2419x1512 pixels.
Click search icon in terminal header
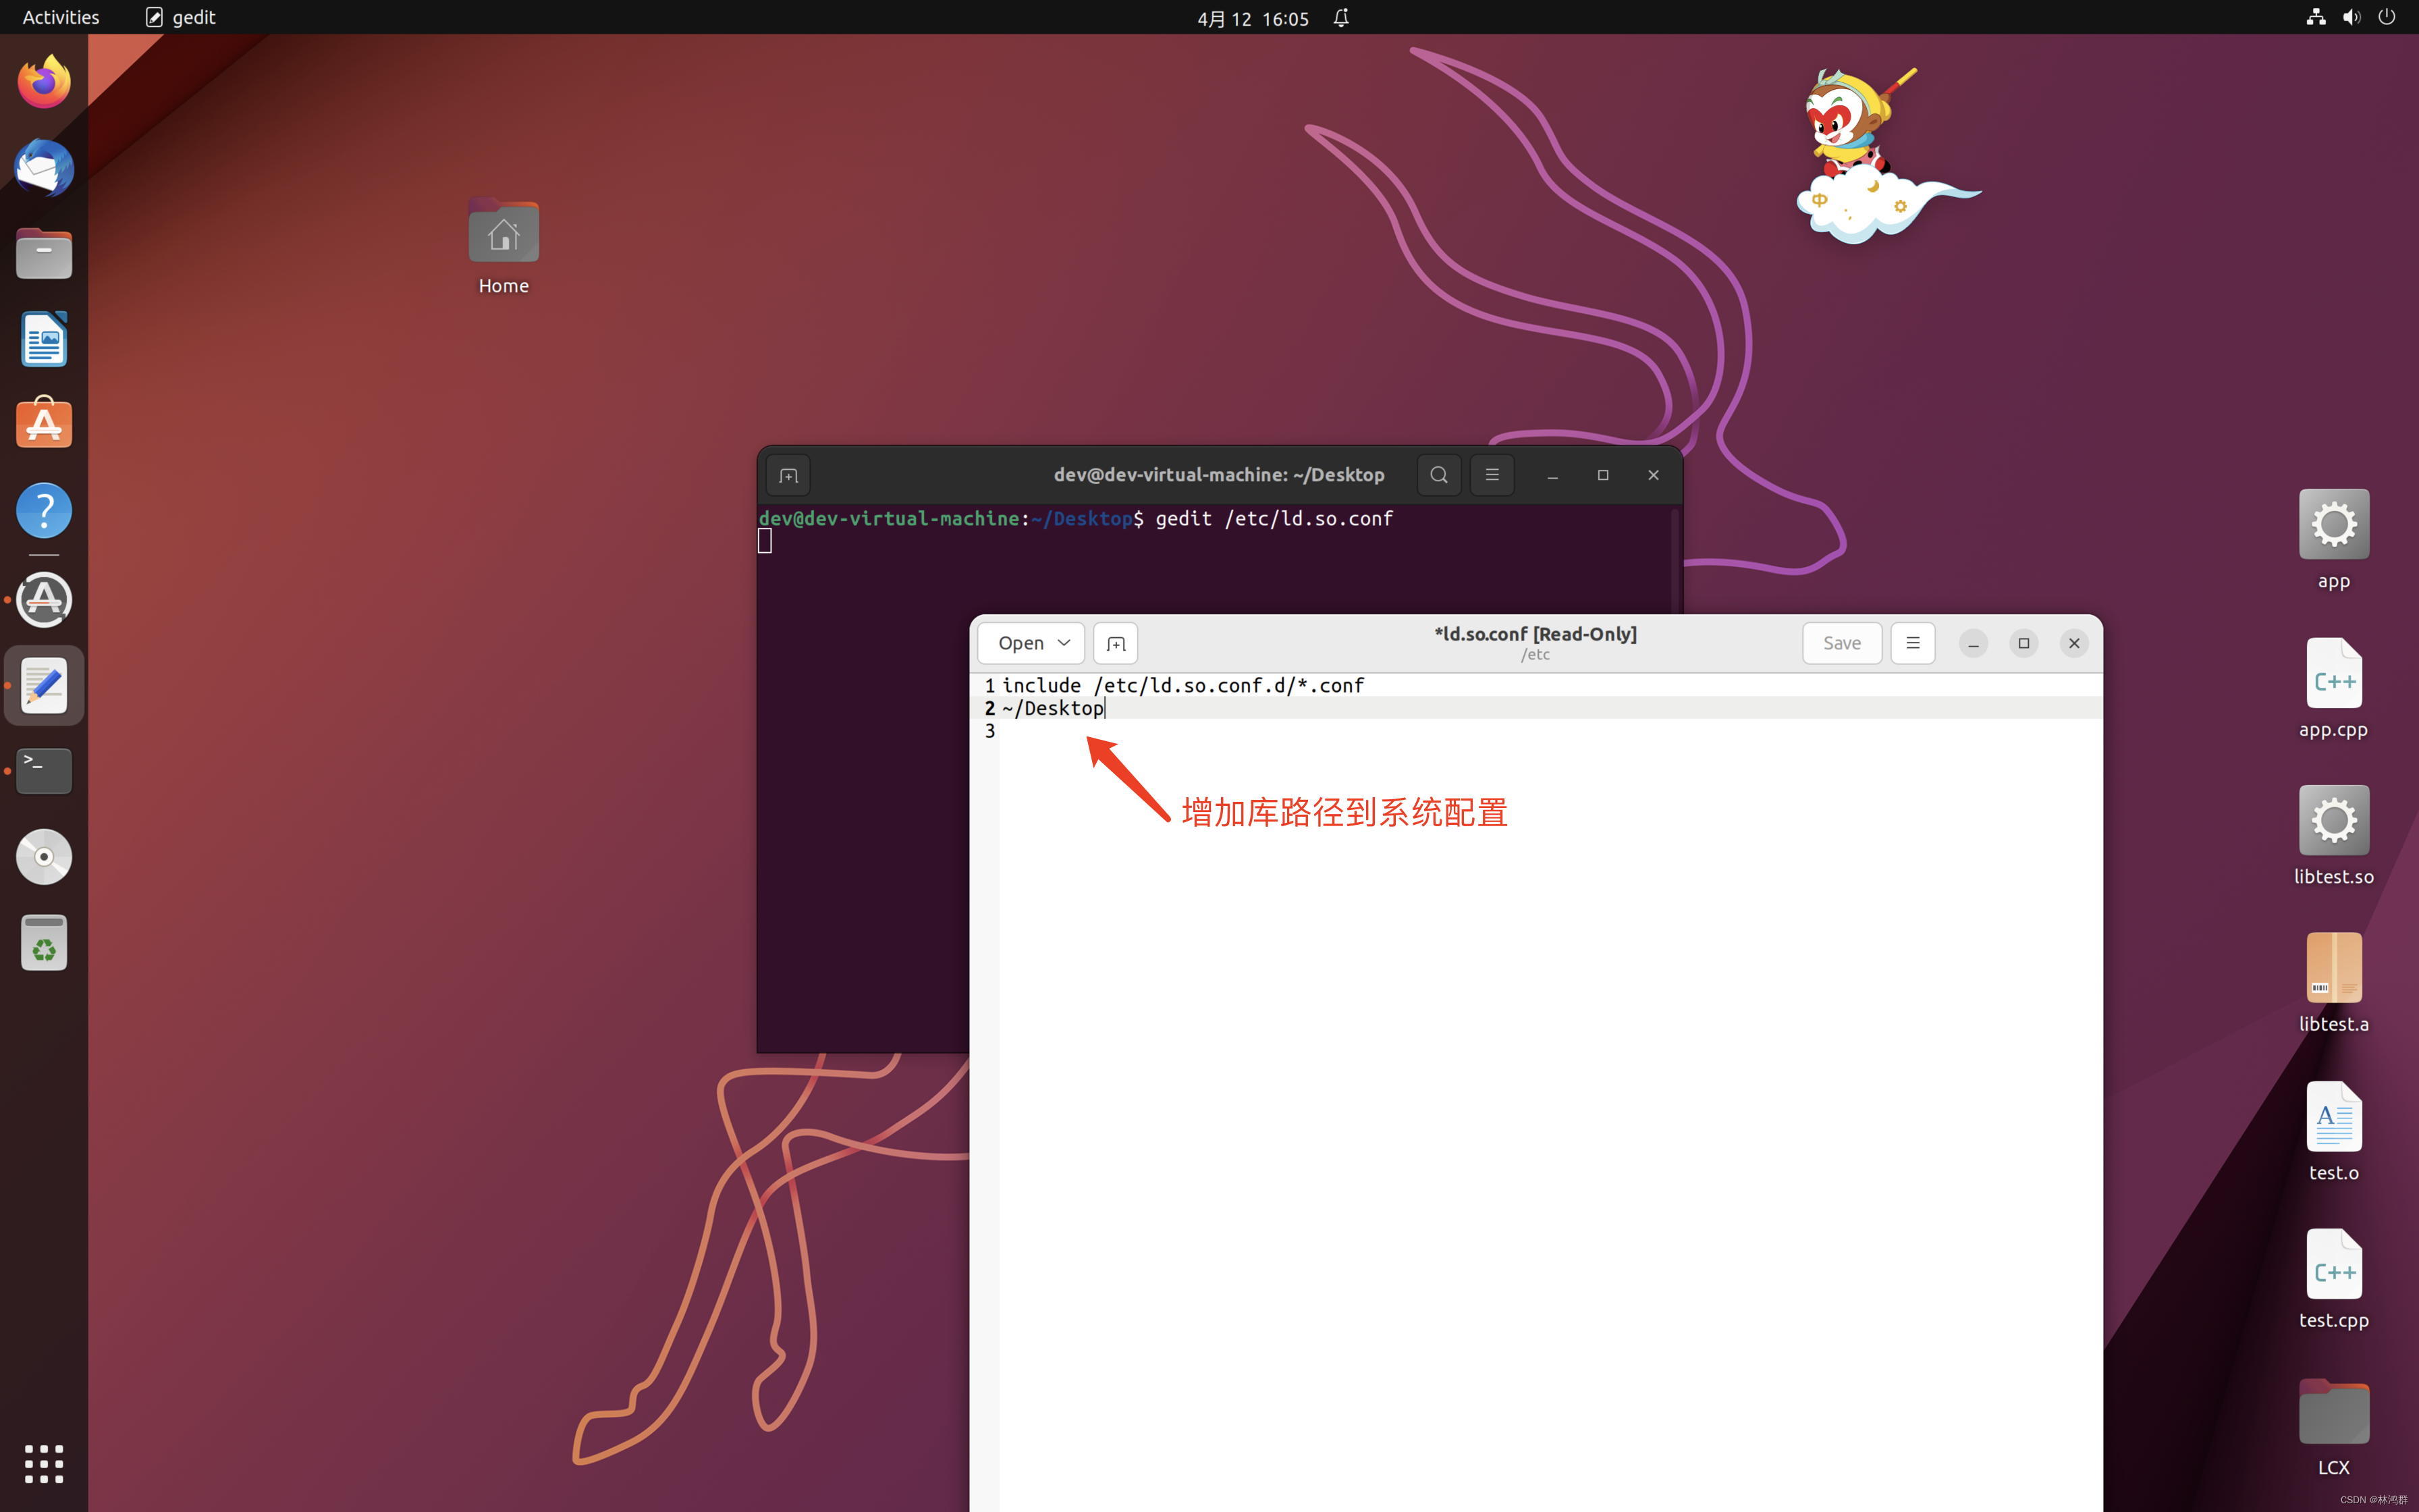pyautogui.click(x=1440, y=475)
